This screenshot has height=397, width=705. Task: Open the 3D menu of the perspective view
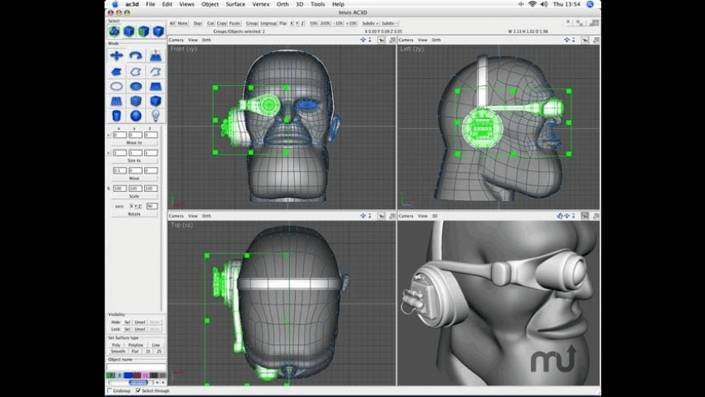pyautogui.click(x=435, y=216)
